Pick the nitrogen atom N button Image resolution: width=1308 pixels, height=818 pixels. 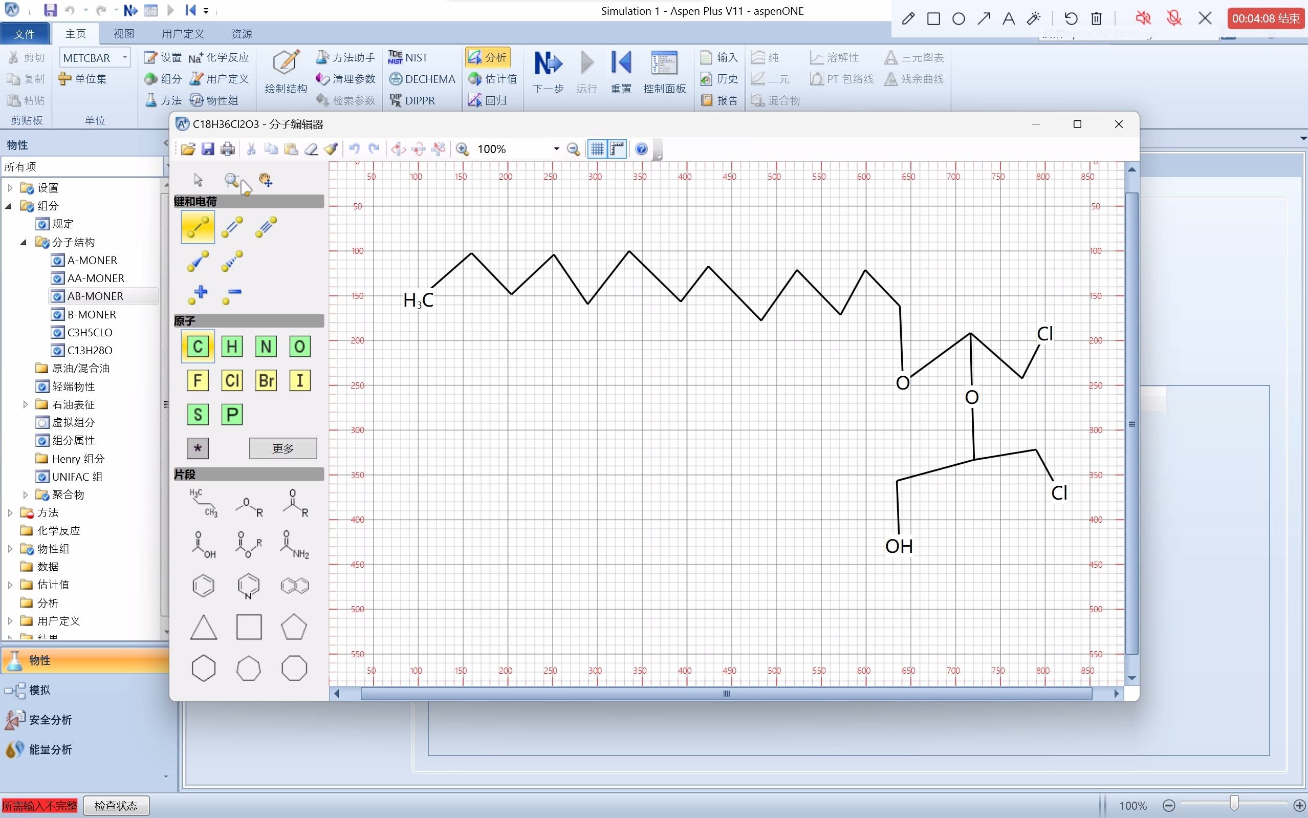pos(266,346)
